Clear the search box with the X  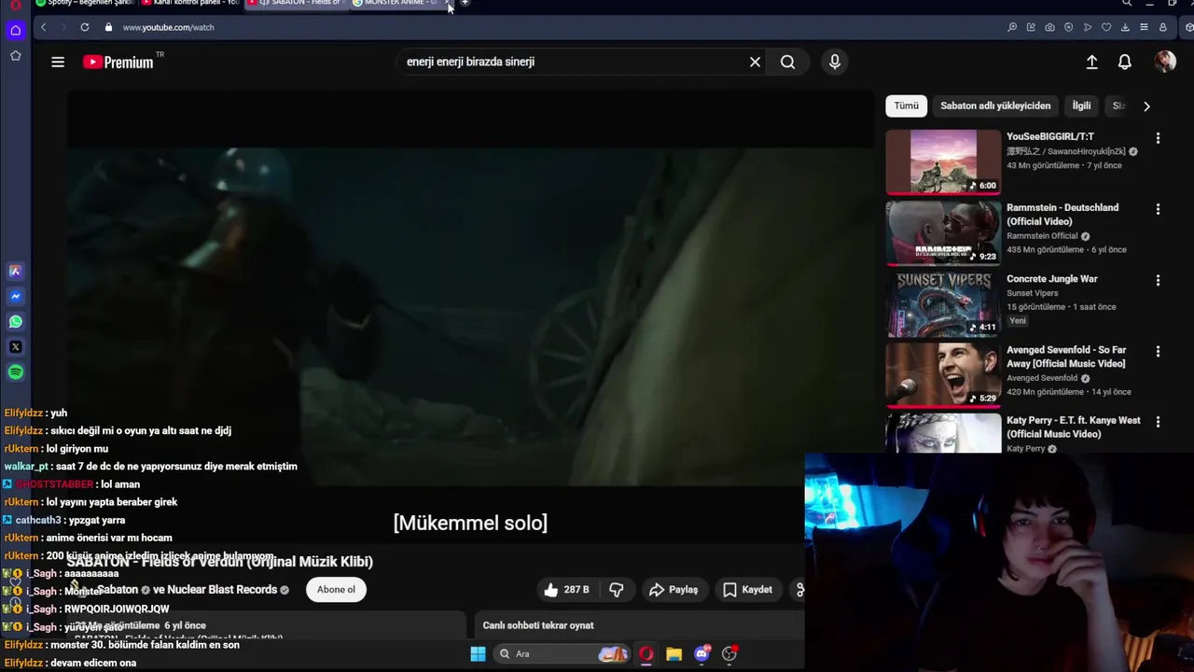click(x=755, y=62)
